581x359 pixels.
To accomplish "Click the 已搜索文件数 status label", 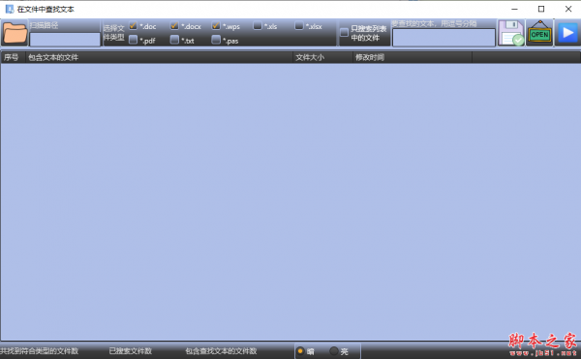I will [131, 351].
